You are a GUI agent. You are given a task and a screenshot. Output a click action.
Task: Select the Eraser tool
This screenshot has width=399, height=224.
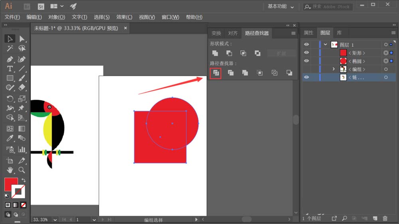click(x=22, y=88)
